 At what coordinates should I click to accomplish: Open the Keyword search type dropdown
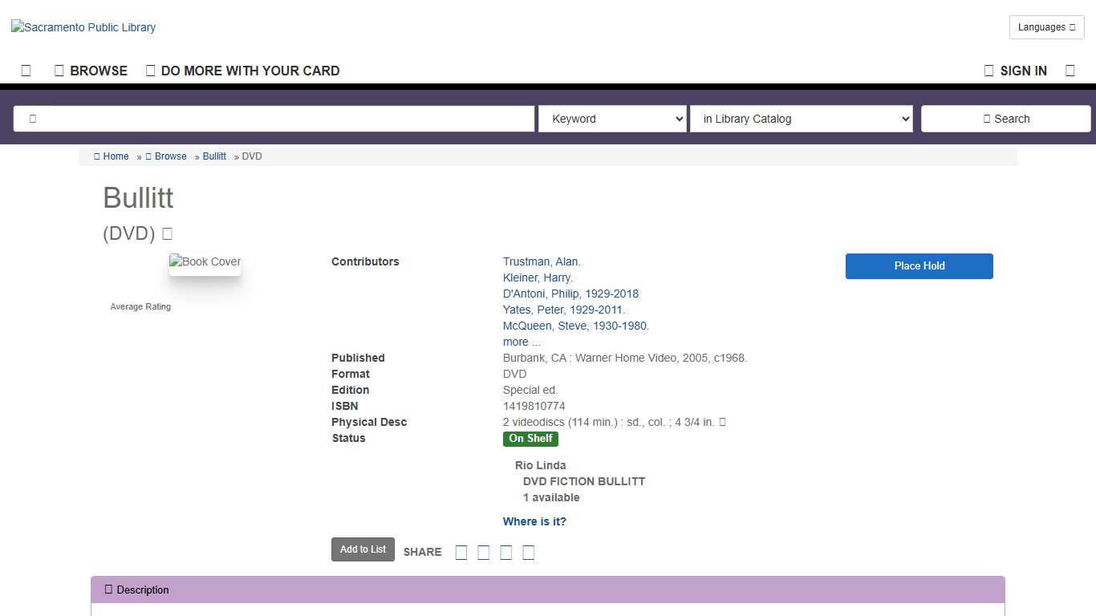pos(612,119)
